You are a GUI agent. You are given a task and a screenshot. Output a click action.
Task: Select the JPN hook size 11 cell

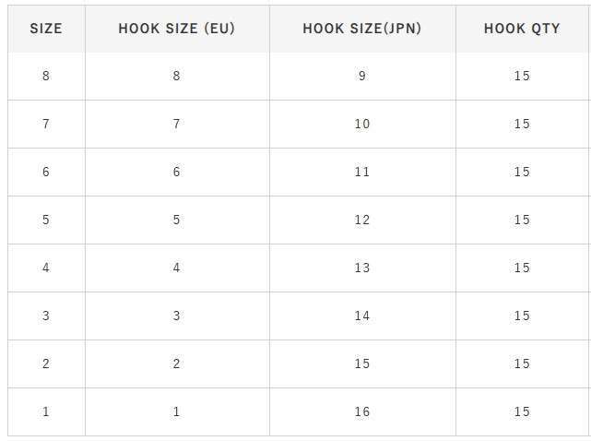tap(362, 172)
